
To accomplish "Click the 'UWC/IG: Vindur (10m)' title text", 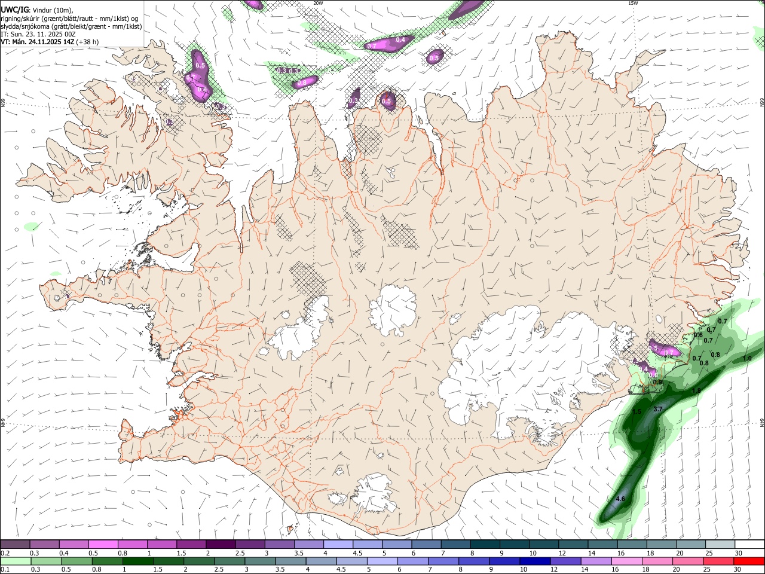I will click(x=36, y=10).
